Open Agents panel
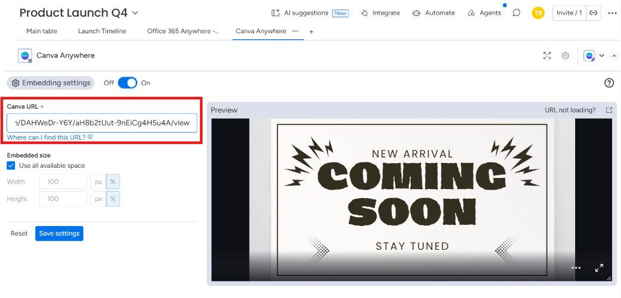621x298 pixels. (x=484, y=13)
